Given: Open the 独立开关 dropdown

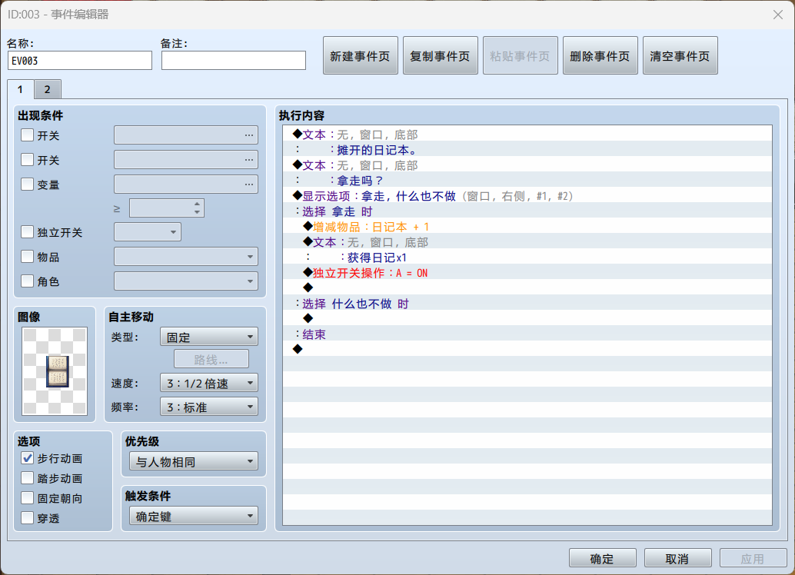Looking at the screenshot, I should coord(148,231).
